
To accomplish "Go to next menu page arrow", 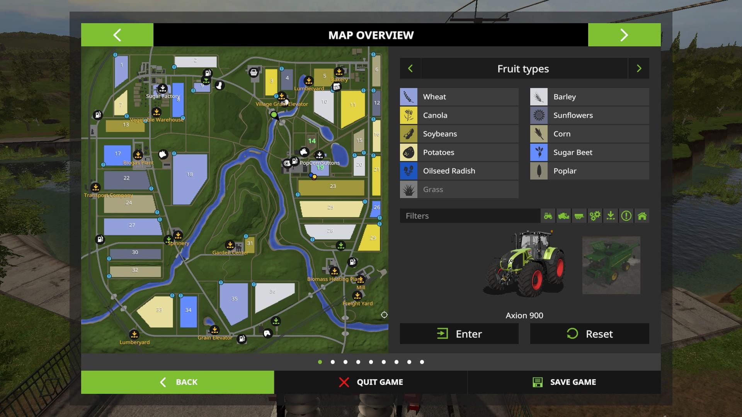I will [x=624, y=35].
